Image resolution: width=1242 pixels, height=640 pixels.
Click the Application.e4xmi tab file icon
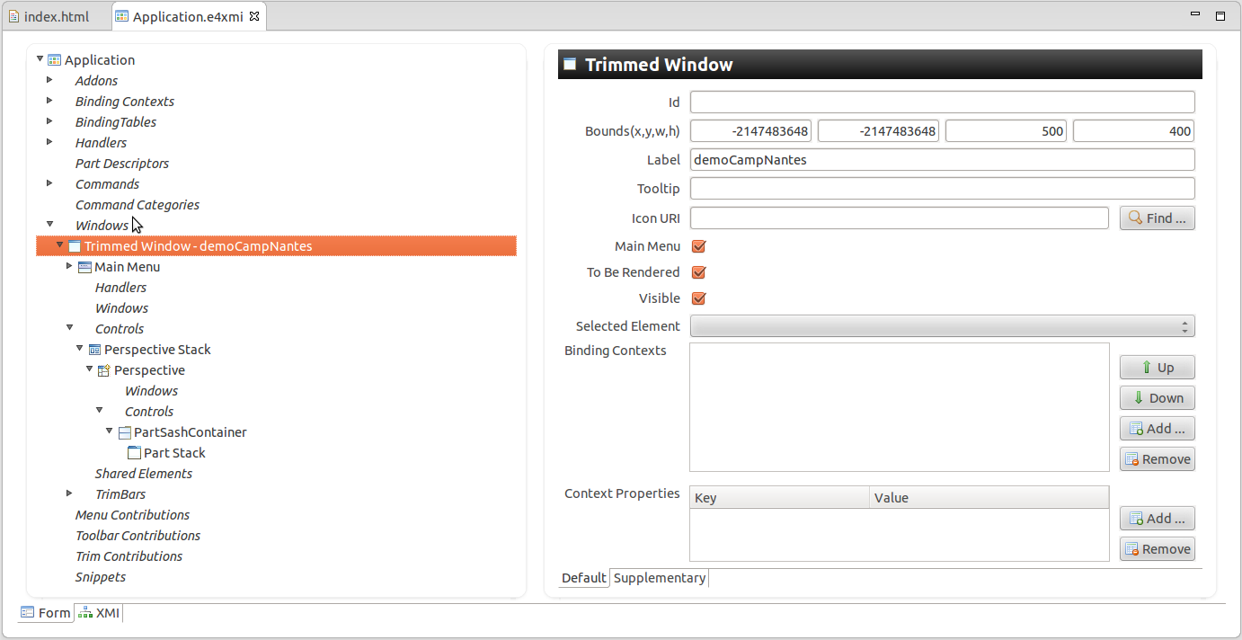click(123, 16)
